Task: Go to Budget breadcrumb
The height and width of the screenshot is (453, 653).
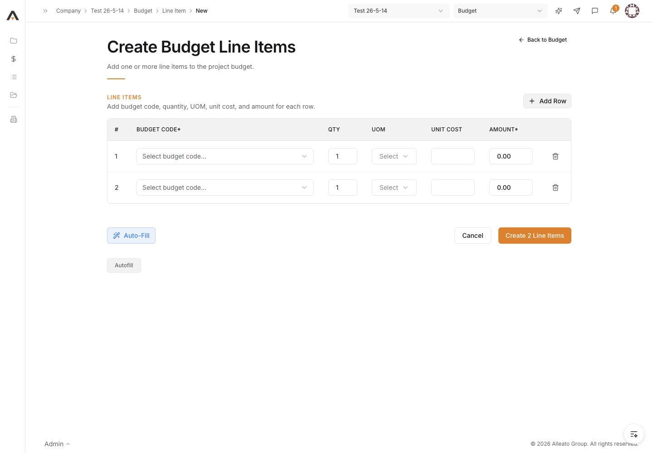Action: pyautogui.click(x=143, y=11)
